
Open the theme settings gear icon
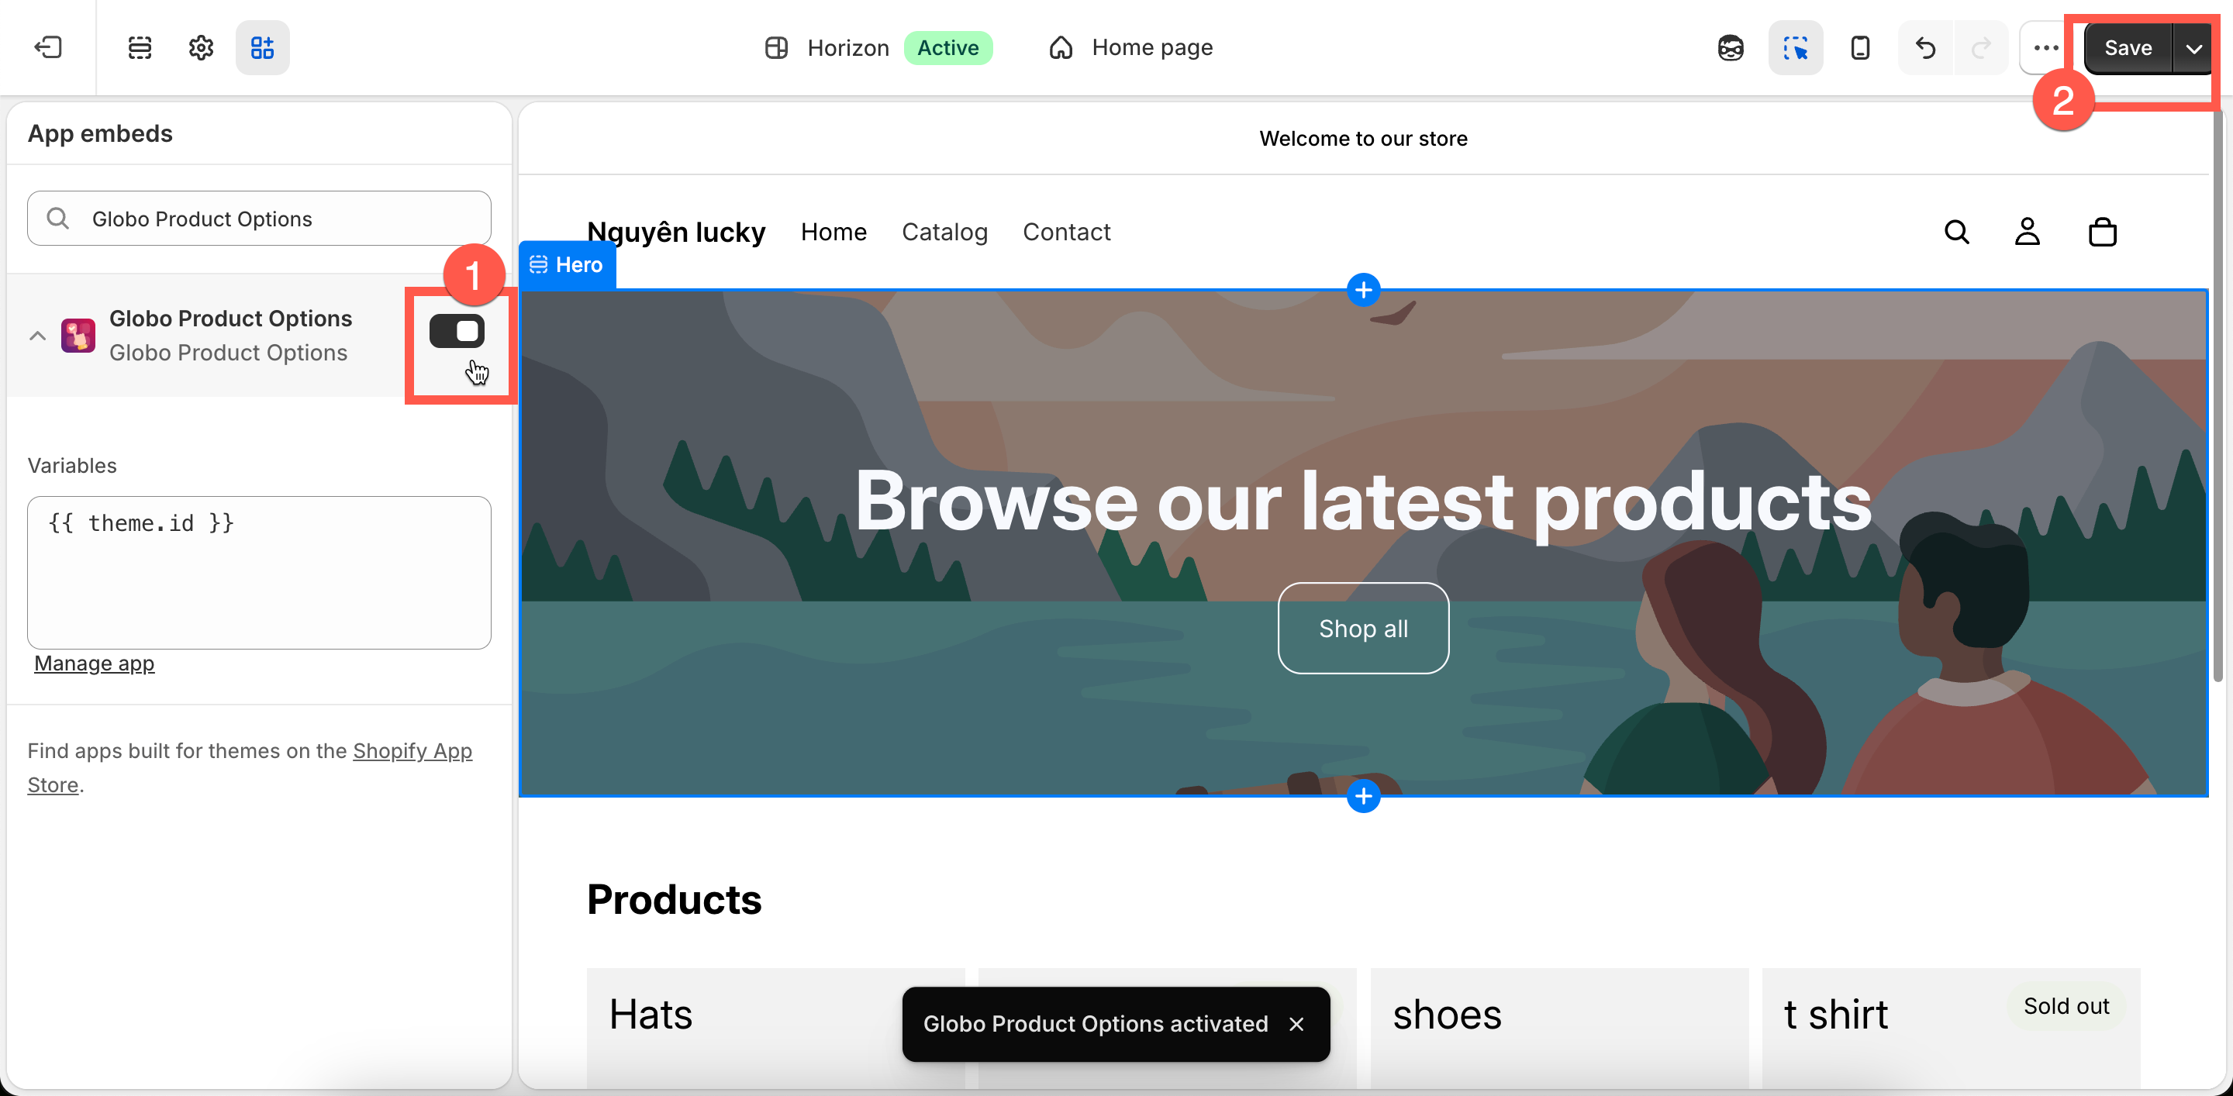[201, 47]
